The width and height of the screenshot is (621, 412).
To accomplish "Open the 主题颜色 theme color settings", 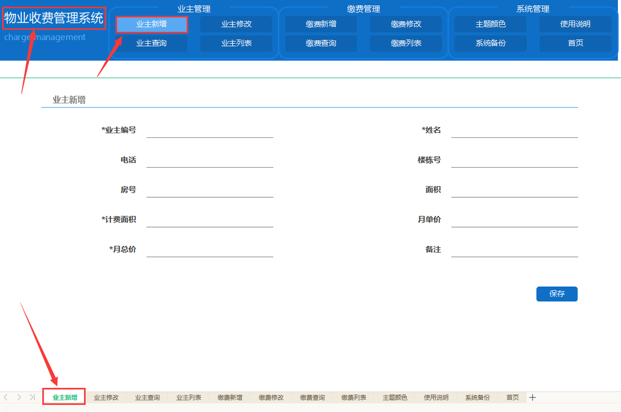I will pos(490,24).
